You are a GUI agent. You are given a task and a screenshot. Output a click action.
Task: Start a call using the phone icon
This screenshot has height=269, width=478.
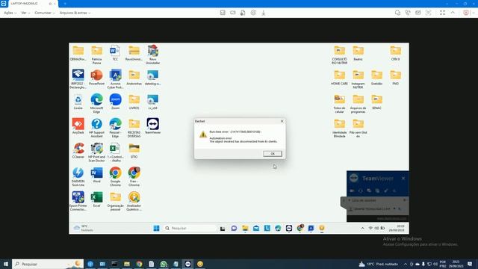coord(408,13)
